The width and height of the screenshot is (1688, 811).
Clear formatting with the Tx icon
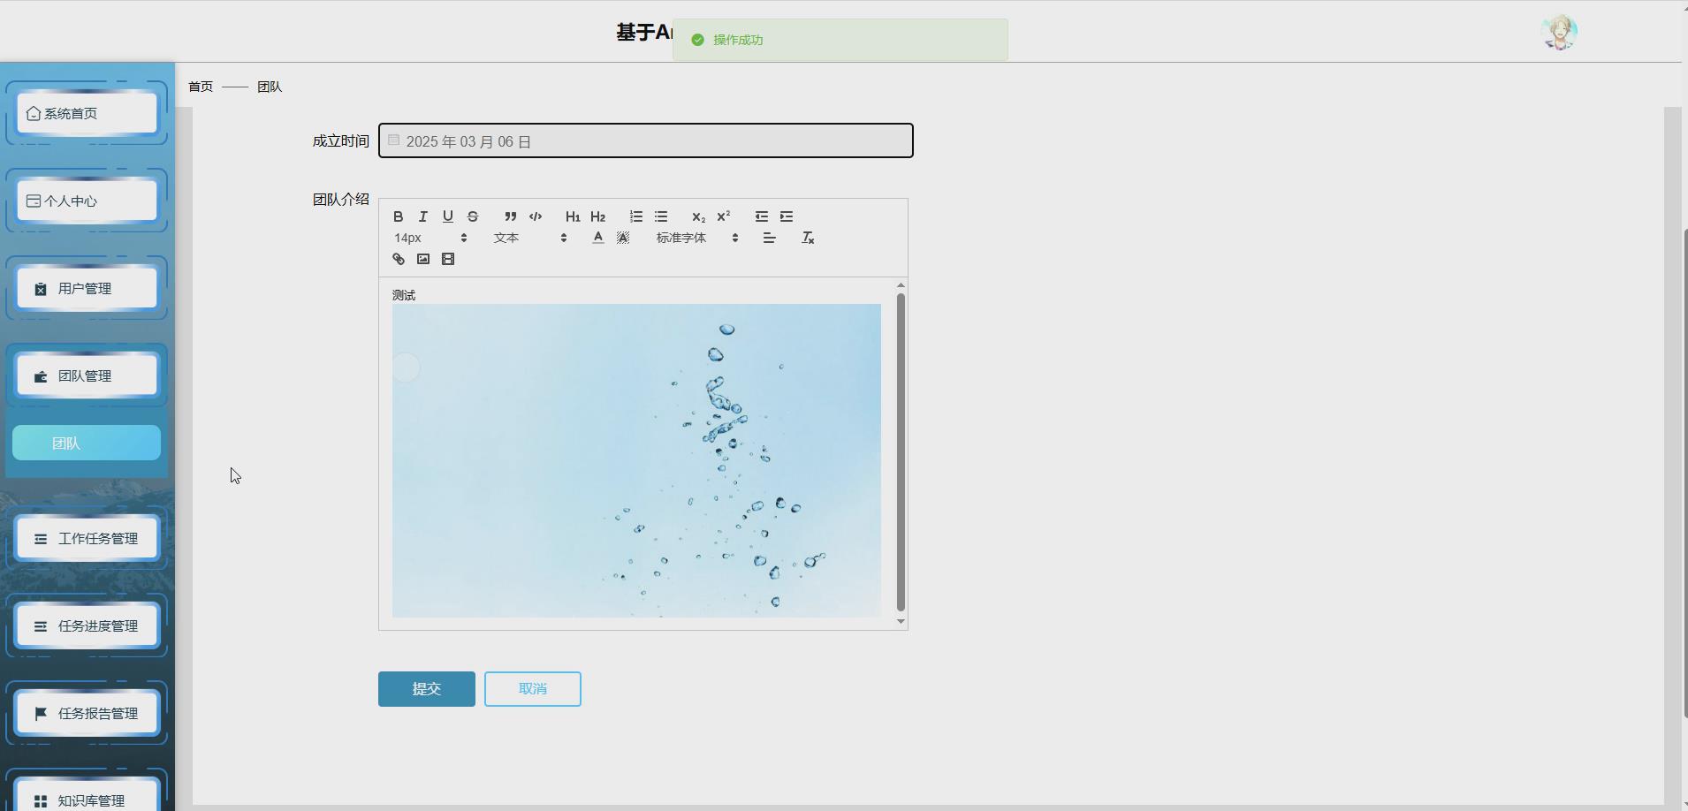[x=808, y=238]
